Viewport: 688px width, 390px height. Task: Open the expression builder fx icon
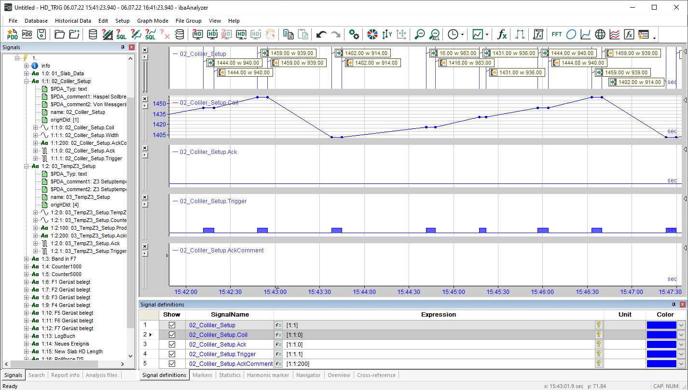click(502, 34)
